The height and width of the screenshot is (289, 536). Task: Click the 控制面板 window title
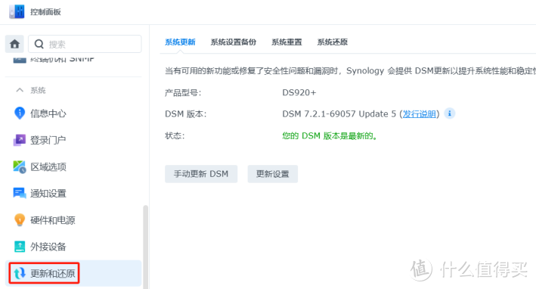click(x=45, y=12)
